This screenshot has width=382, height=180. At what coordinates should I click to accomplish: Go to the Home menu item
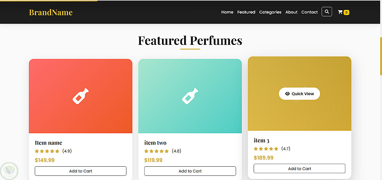tap(227, 12)
